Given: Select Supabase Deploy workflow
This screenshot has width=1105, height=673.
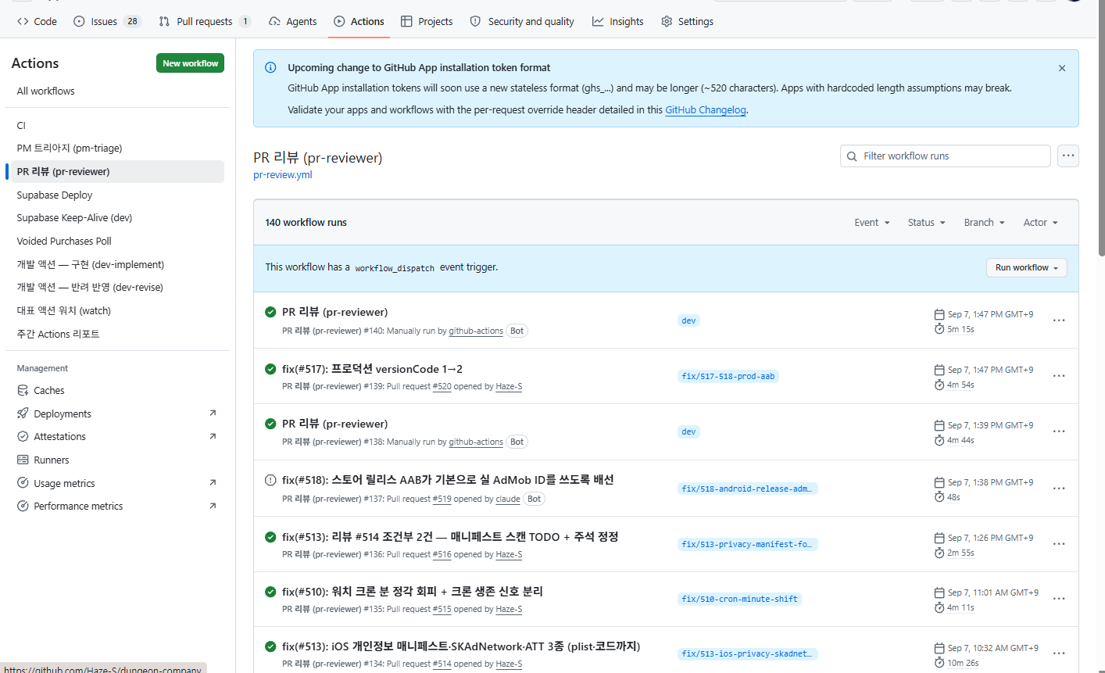Looking at the screenshot, I should 117,195.
